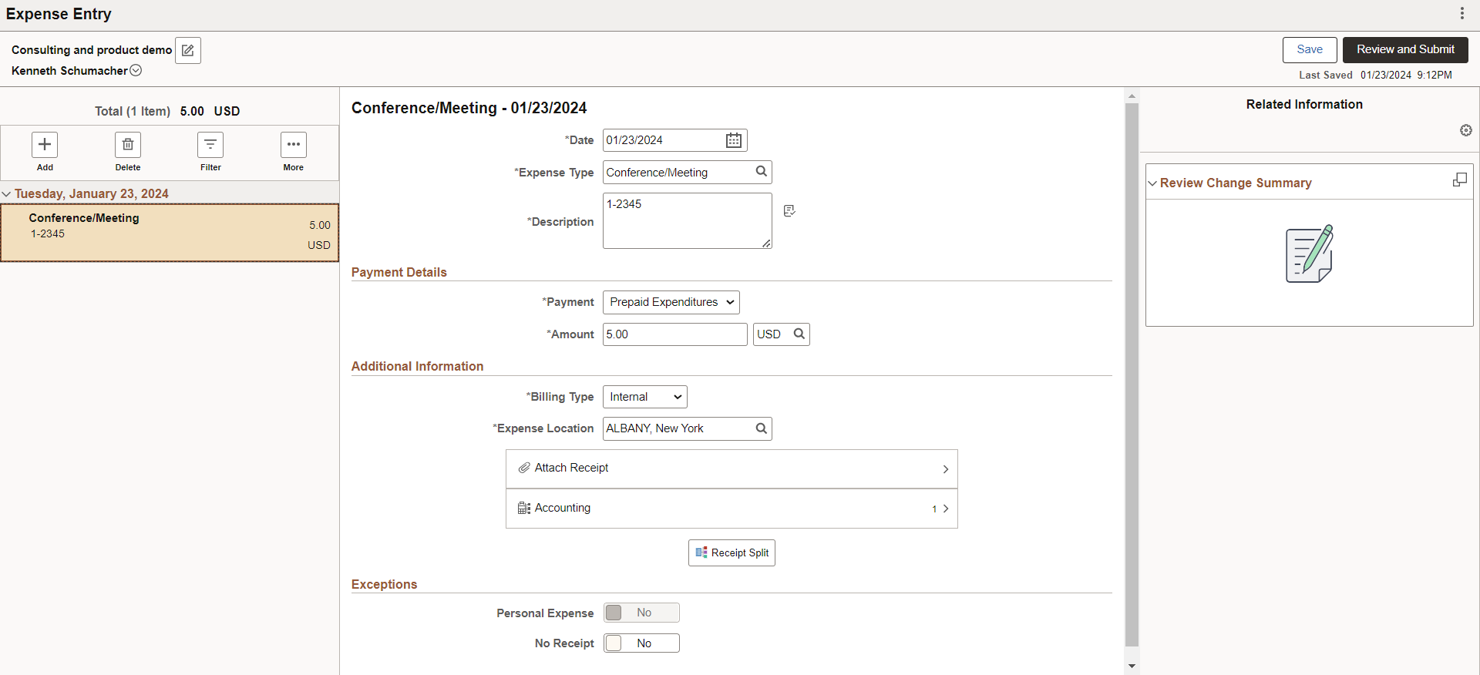
Task: Click the 'Last Saved' timestamp text
Action: tap(1375, 75)
